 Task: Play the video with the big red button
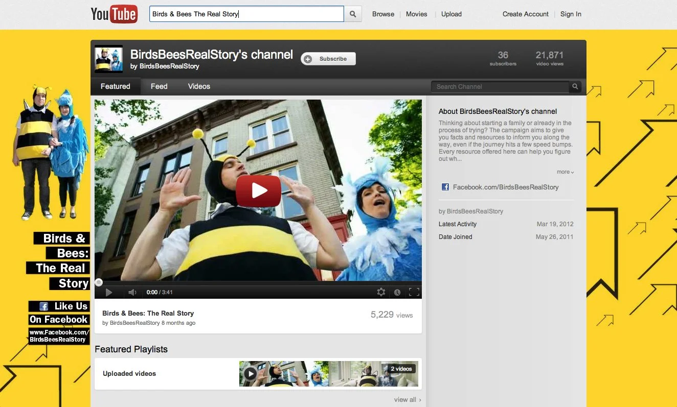point(258,191)
